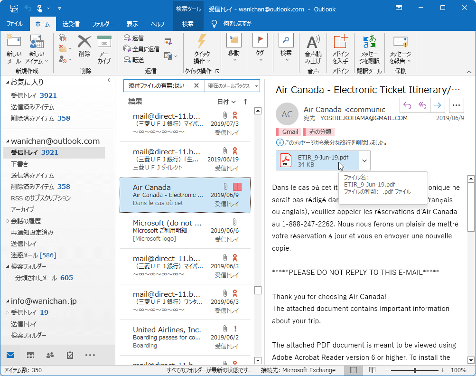Click 何をしますか tell me box
476x376 pixels.
pos(237,24)
